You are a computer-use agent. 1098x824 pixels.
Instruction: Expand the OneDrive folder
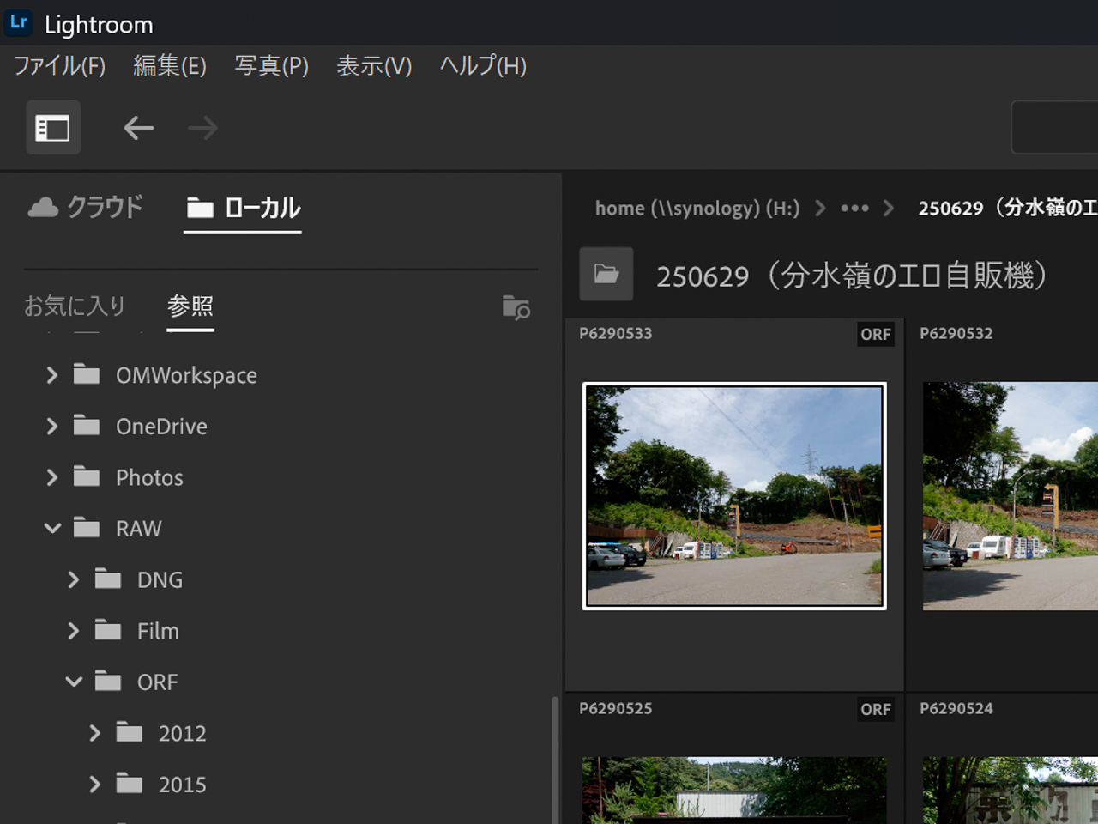click(x=52, y=426)
